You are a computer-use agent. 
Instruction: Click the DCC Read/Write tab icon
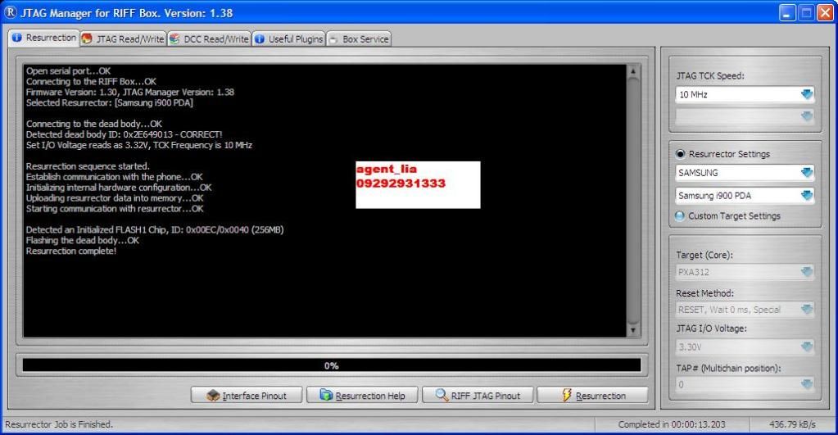point(174,39)
